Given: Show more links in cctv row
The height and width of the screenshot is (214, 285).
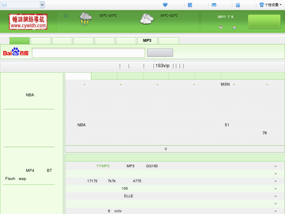Looking at the screenshot, I should pyautogui.click(x=276, y=211).
